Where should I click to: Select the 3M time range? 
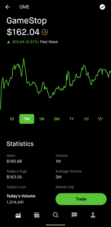tap(57, 119)
